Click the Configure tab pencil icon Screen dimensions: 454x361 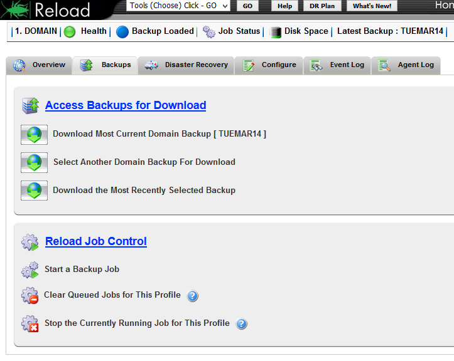pyautogui.click(x=249, y=65)
